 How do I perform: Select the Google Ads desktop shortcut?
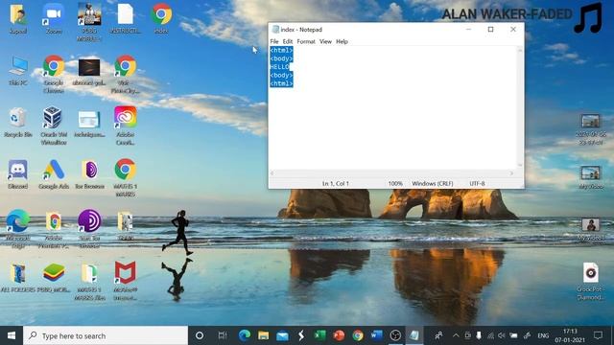54,174
